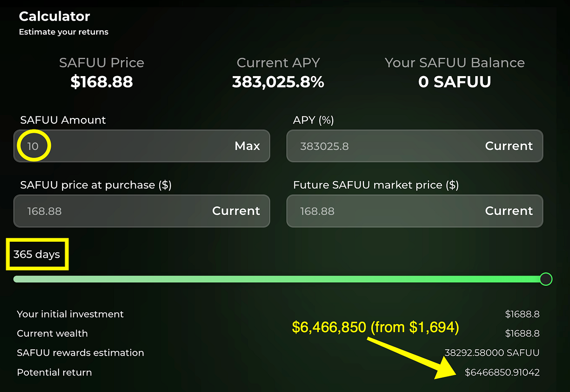Click Current in Future SAFUU market price field
This screenshot has height=392, width=570.
[x=509, y=211]
